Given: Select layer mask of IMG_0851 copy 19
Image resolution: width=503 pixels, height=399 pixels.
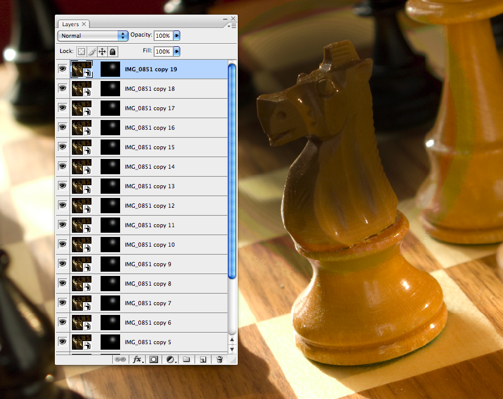Looking at the screenshot, I should coord(110,69).
